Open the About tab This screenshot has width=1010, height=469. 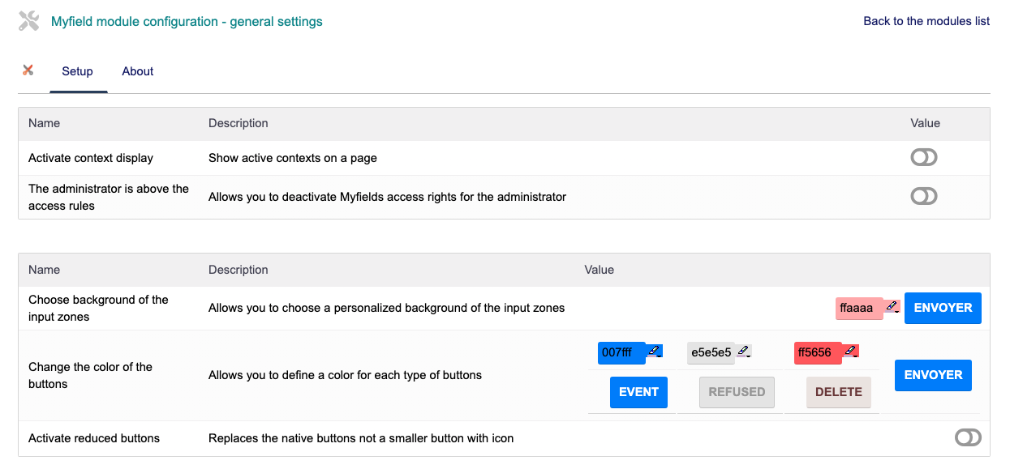point(138,71)
